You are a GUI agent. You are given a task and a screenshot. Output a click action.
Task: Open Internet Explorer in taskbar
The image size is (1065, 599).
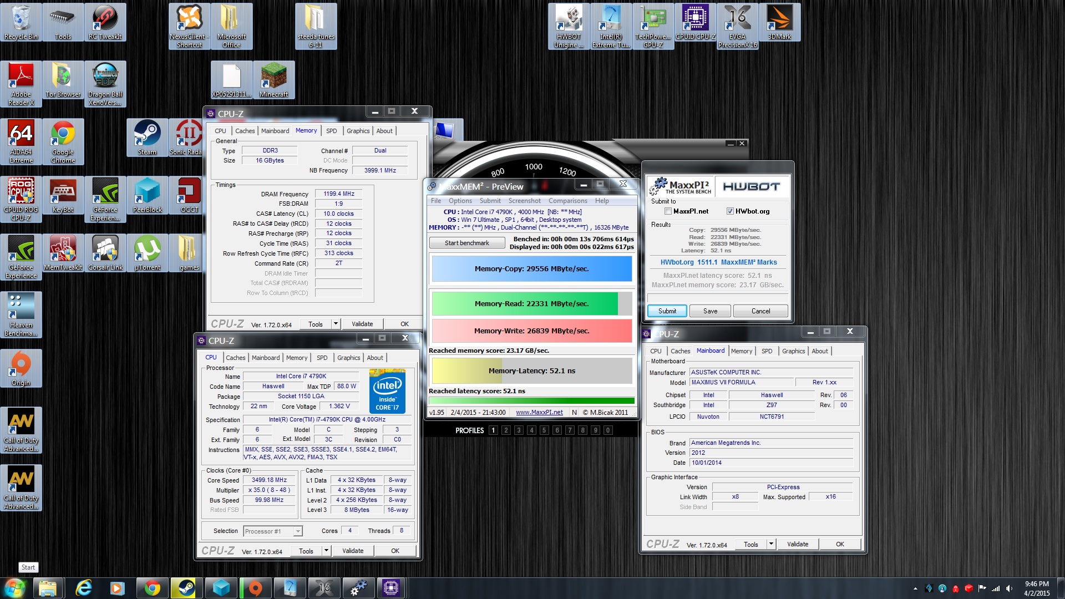pyautogui.click(x=83, y=588)
